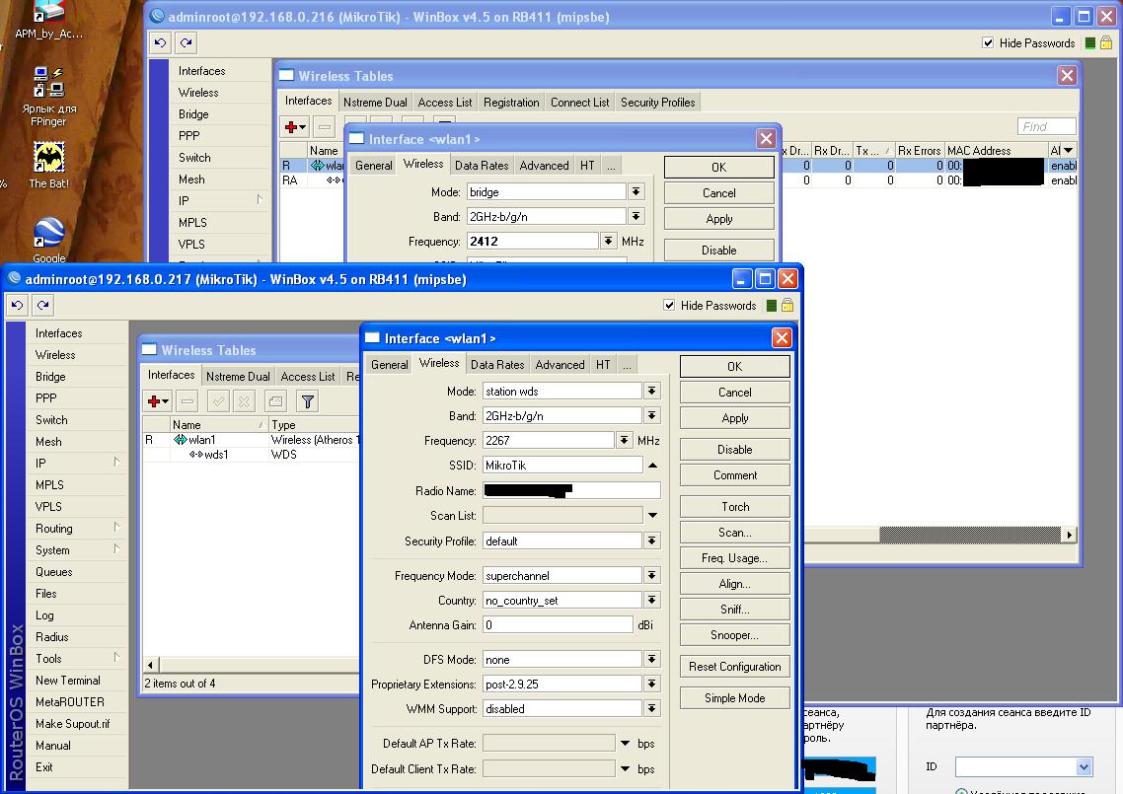Click Reset Configuration button
1123x794 pixels.
(x=735, y=667)
